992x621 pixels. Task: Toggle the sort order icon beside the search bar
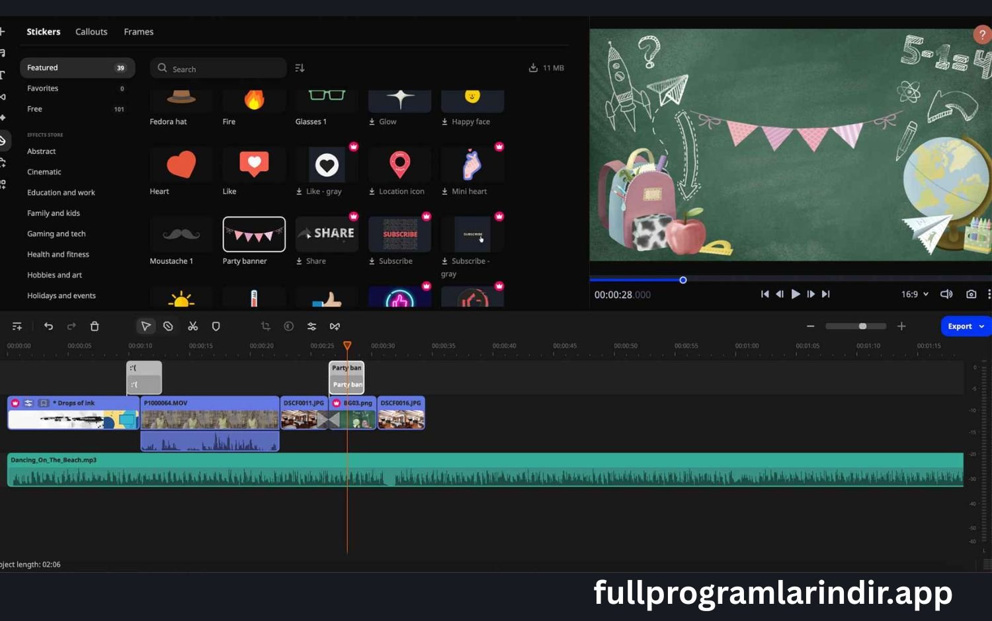click(x=300, y=67)
